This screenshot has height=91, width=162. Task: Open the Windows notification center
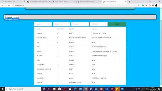[159, 89]
